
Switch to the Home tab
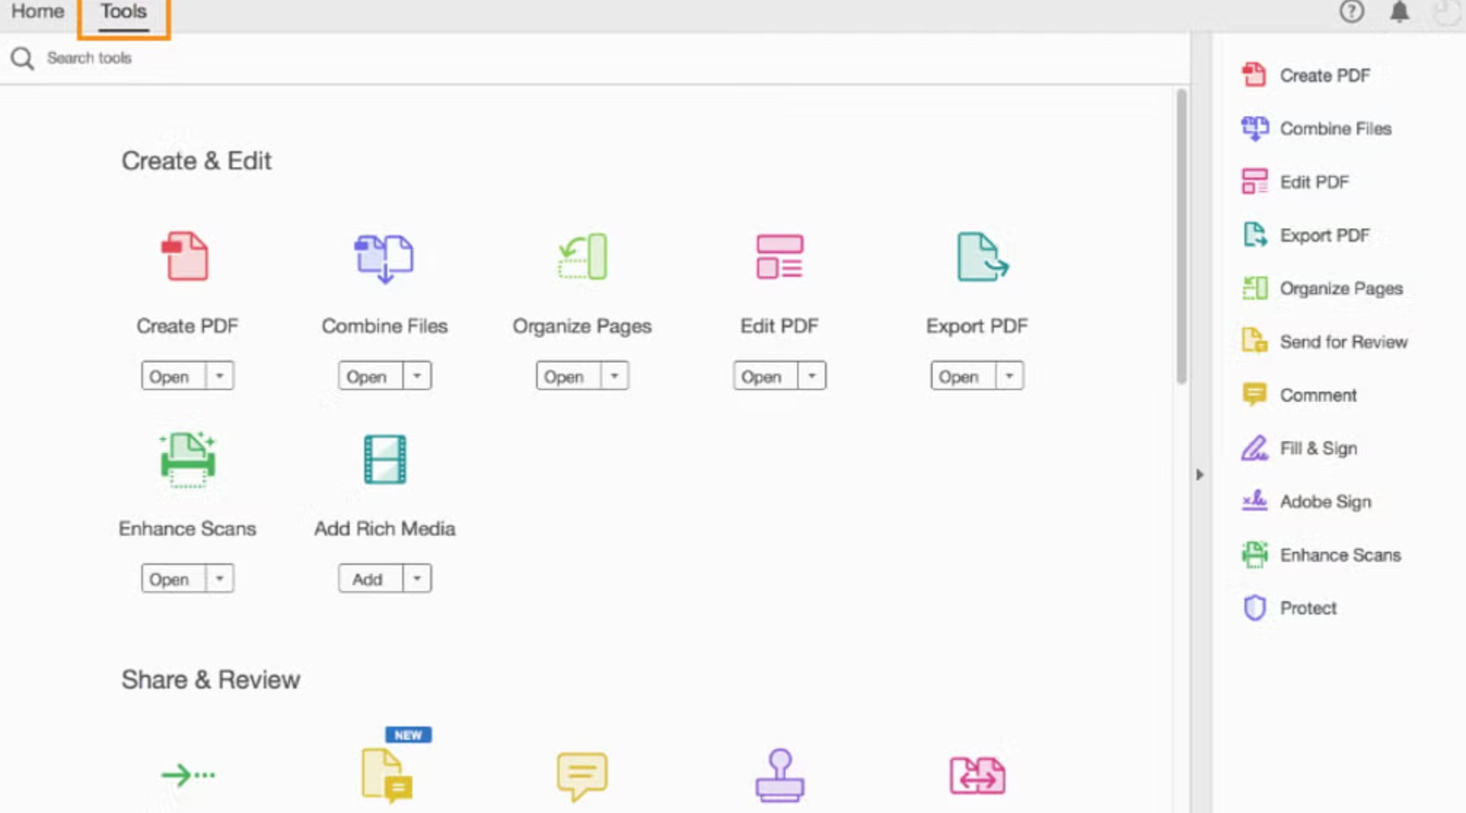38,12
